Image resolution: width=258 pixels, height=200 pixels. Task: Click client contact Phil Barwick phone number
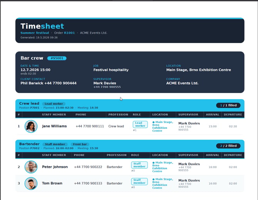(x=60, y=83)
